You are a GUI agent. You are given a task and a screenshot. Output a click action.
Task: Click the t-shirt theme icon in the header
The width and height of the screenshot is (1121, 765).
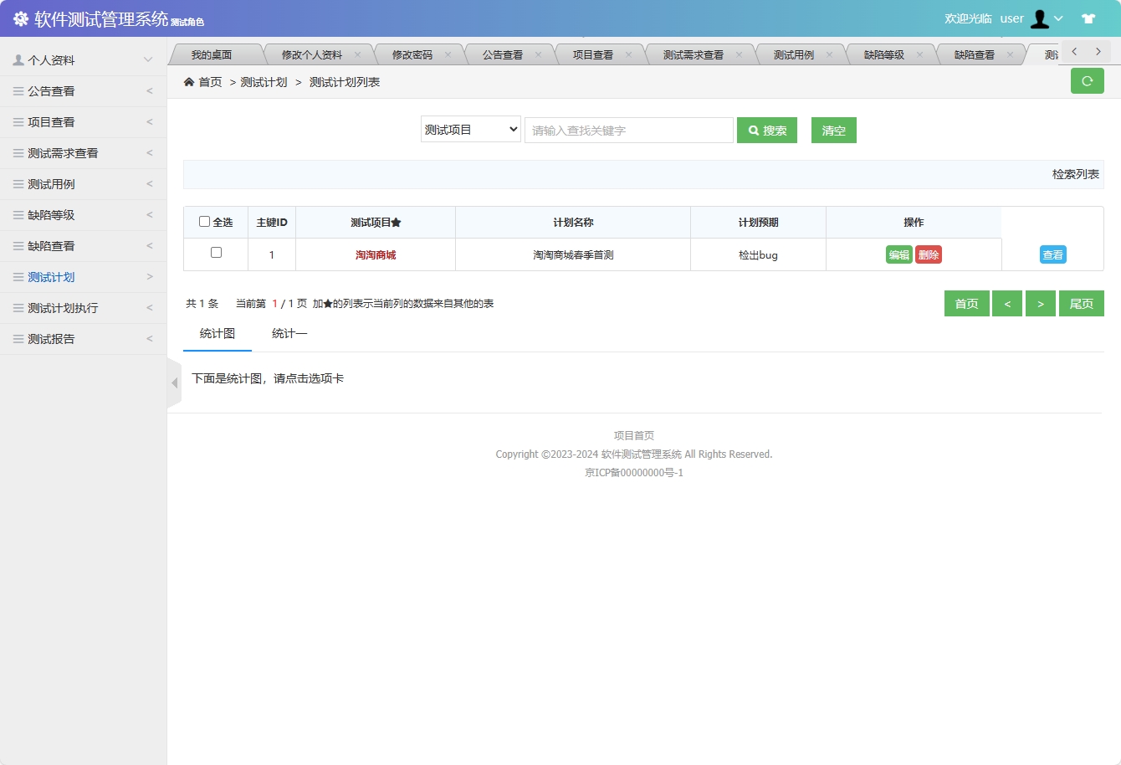1088,18
